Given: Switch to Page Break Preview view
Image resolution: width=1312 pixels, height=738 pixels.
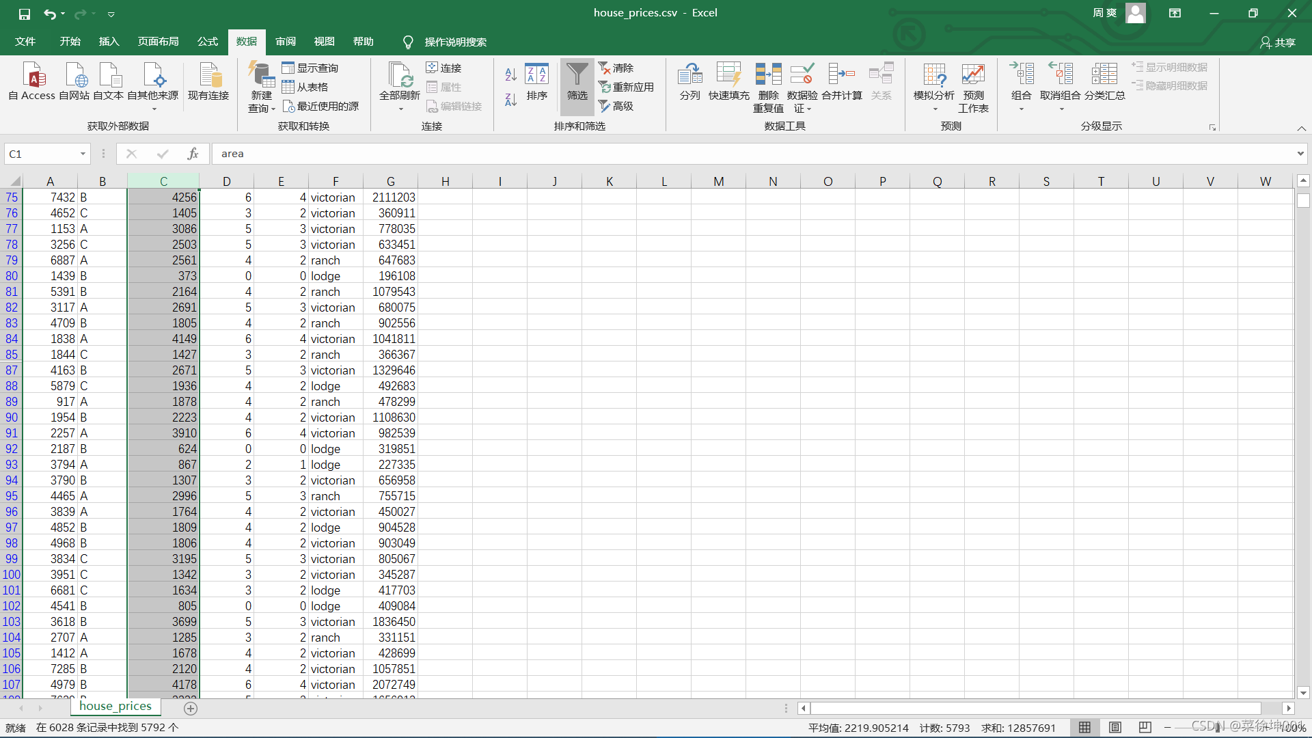Looking at the screenshot, I should pos(1145,728).
